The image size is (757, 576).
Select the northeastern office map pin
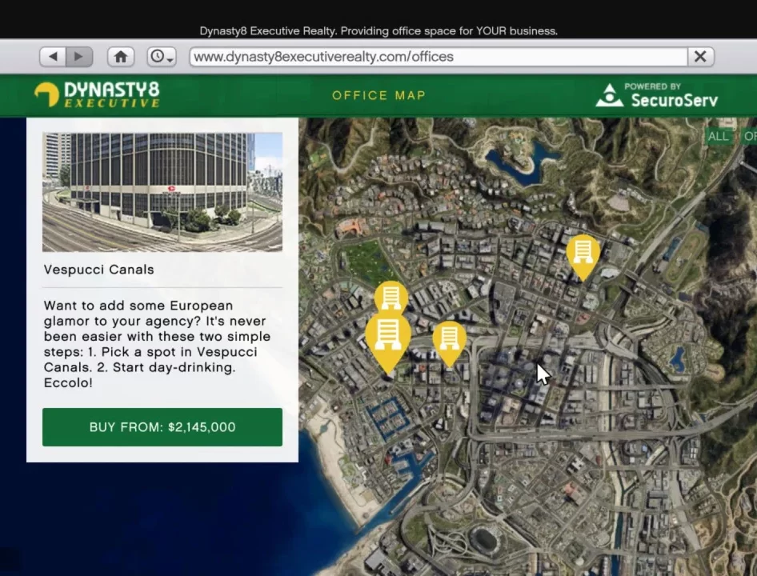tap(583, 257)
